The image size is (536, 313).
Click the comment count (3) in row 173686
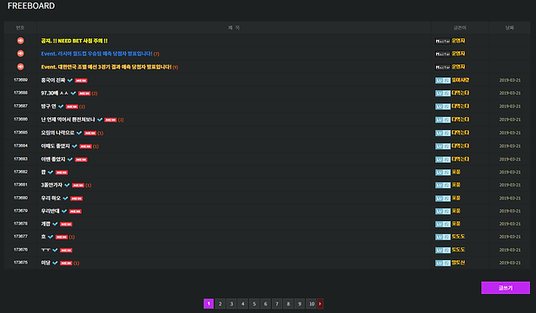tap(121, 120)
